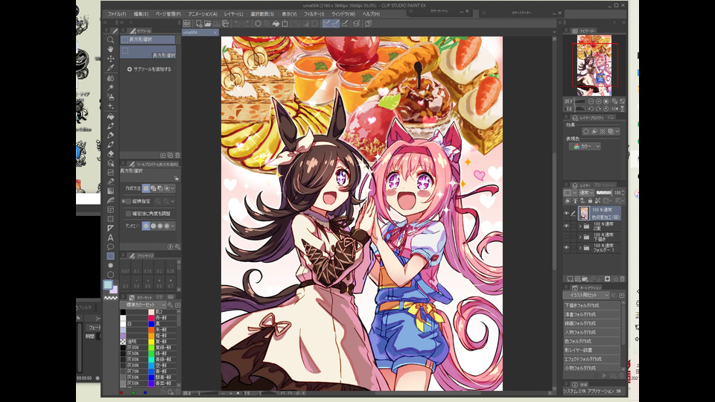Play the selected auto action

tap(605, 375)
